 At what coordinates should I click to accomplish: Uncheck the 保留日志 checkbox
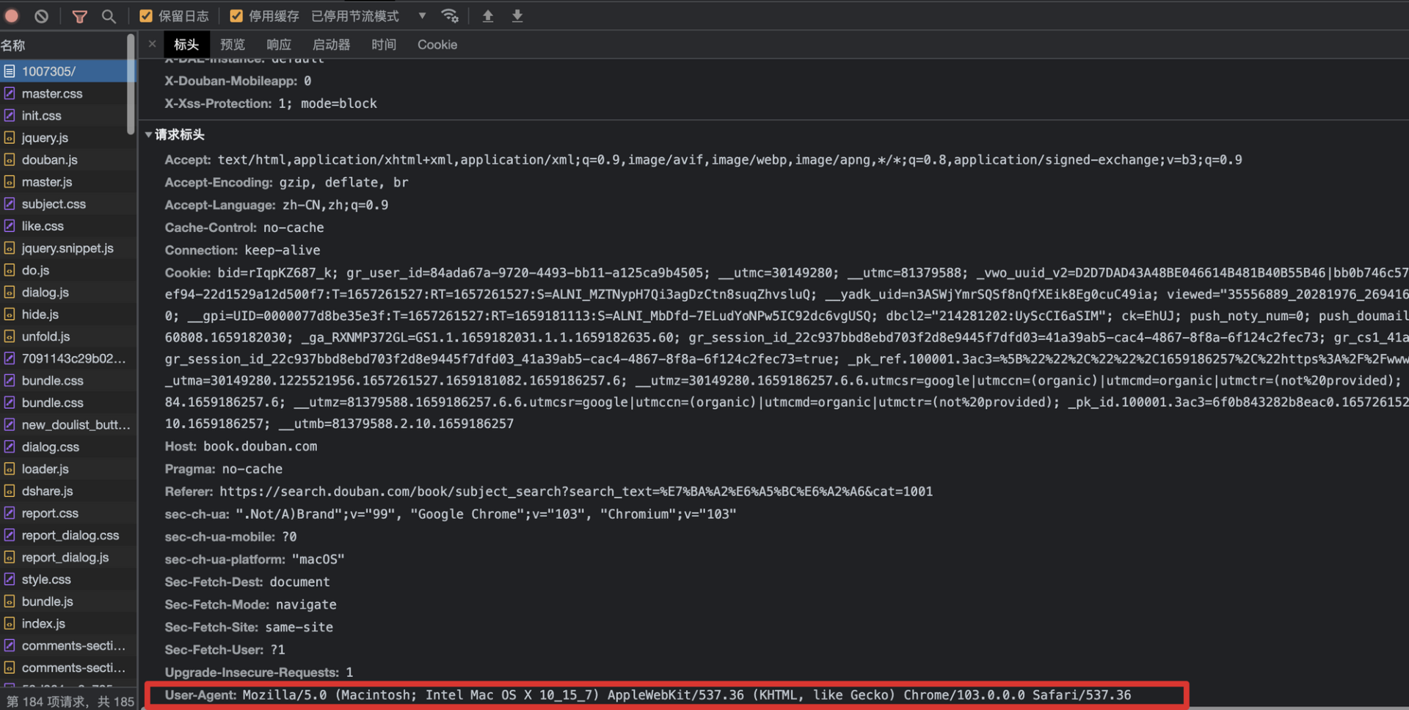click(x=146, y=16)
